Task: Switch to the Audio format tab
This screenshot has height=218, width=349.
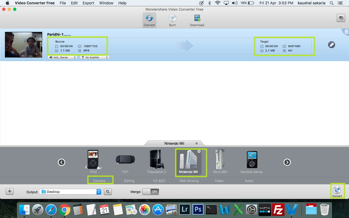Action: [x=249, y=181]
